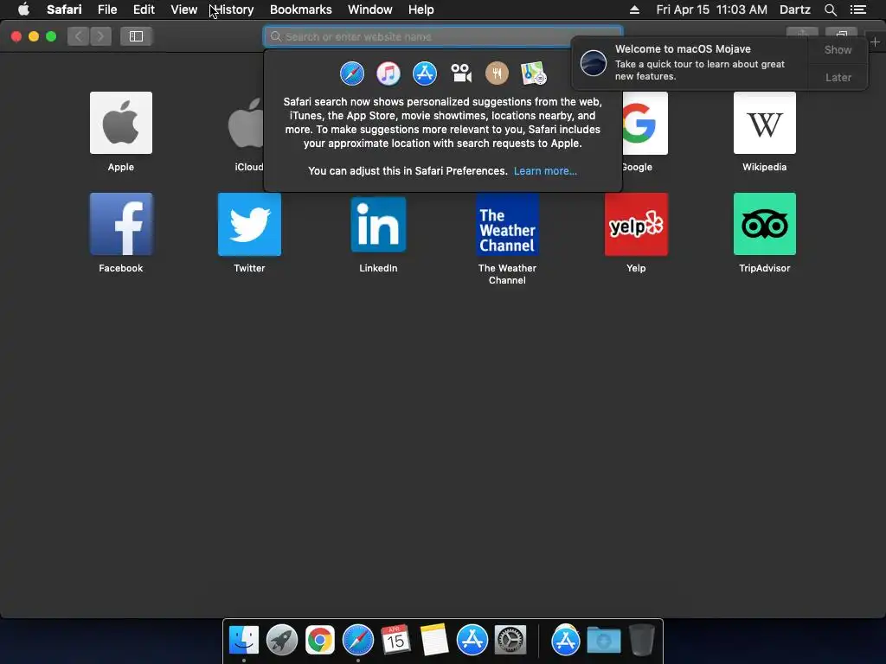
Task: Click the Safari compass icon in suggestions popup
Action: [351, 73]
